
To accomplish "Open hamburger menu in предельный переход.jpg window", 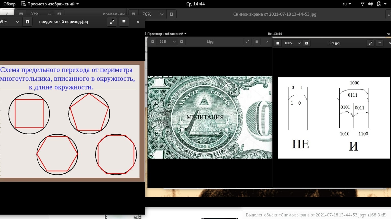I will (x=124, y=22).
